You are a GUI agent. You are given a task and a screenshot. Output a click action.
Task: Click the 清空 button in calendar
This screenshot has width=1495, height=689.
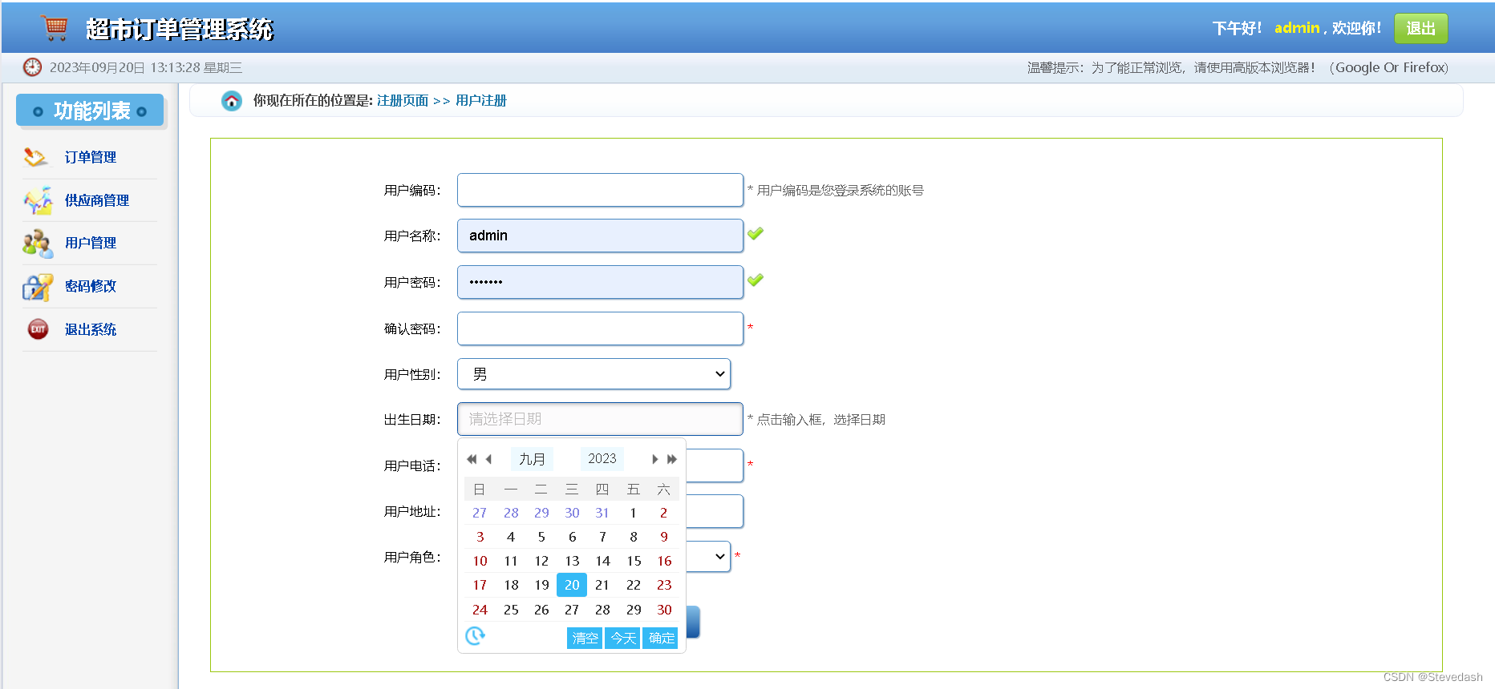pyautogui.click(x=585, y=639)
